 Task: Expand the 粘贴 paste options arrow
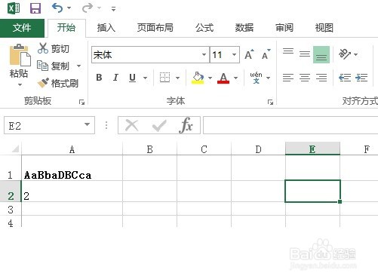(20, 85)
